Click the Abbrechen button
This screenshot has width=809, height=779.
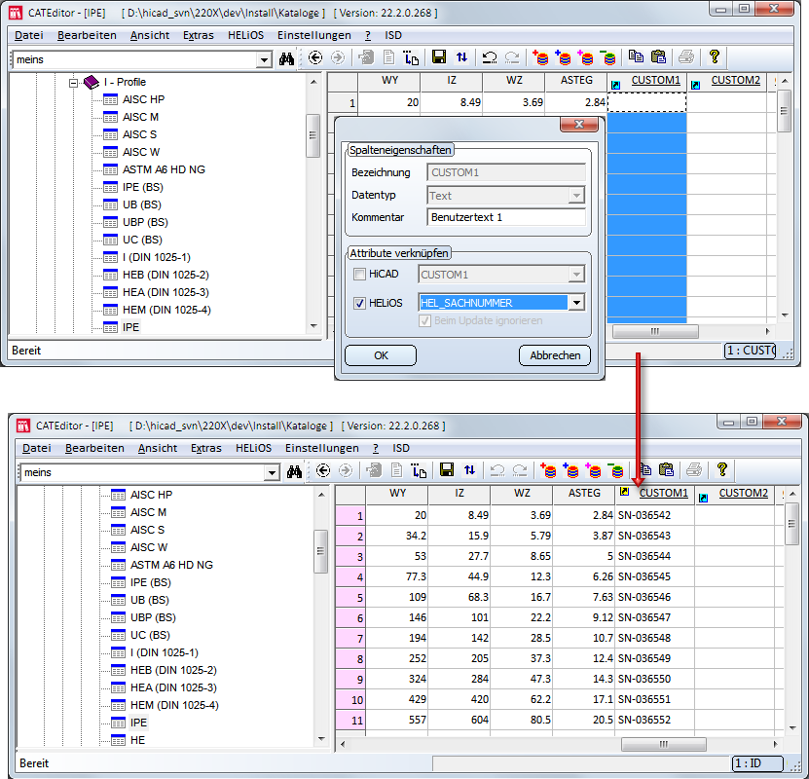coord(555,355)
